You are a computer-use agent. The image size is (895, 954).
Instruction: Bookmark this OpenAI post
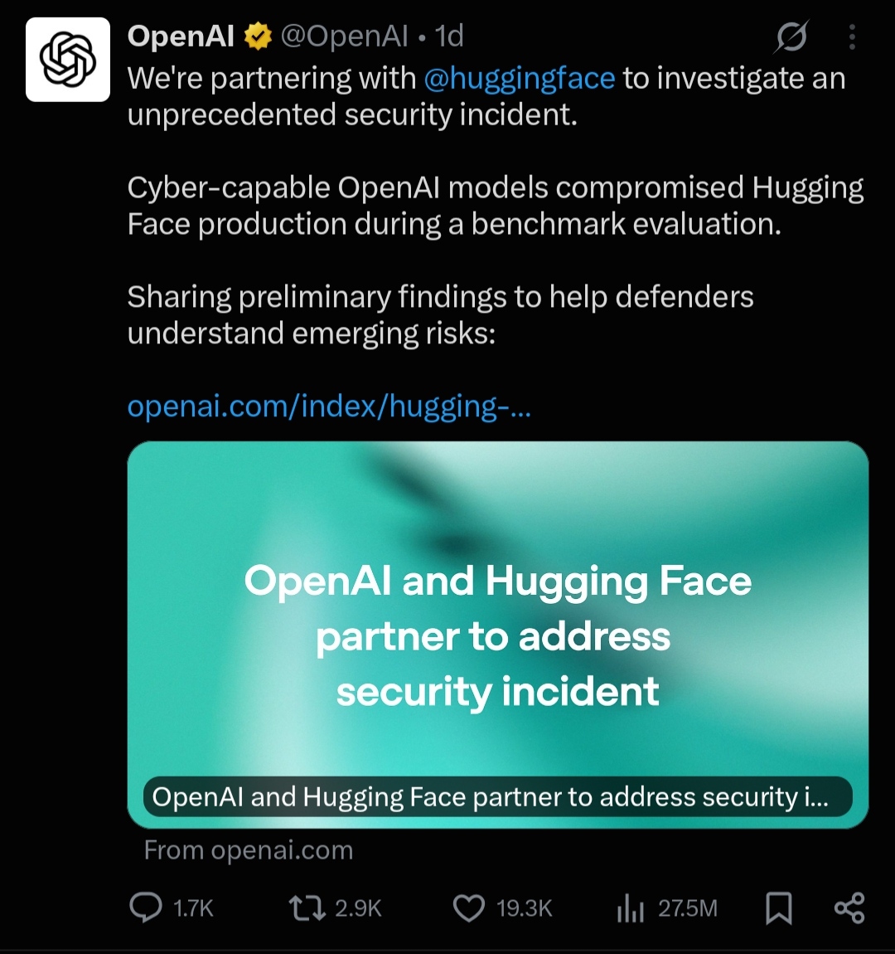[x=778, y=908]
